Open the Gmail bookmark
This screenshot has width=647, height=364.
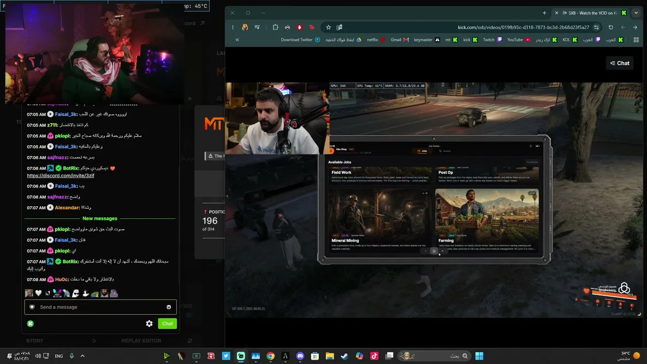coord(399,40)
